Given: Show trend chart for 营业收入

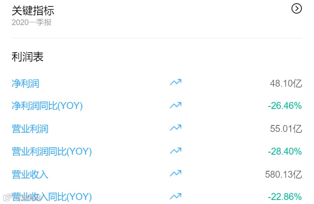Looking at the screenshot, I should click(x=176, y=173).
